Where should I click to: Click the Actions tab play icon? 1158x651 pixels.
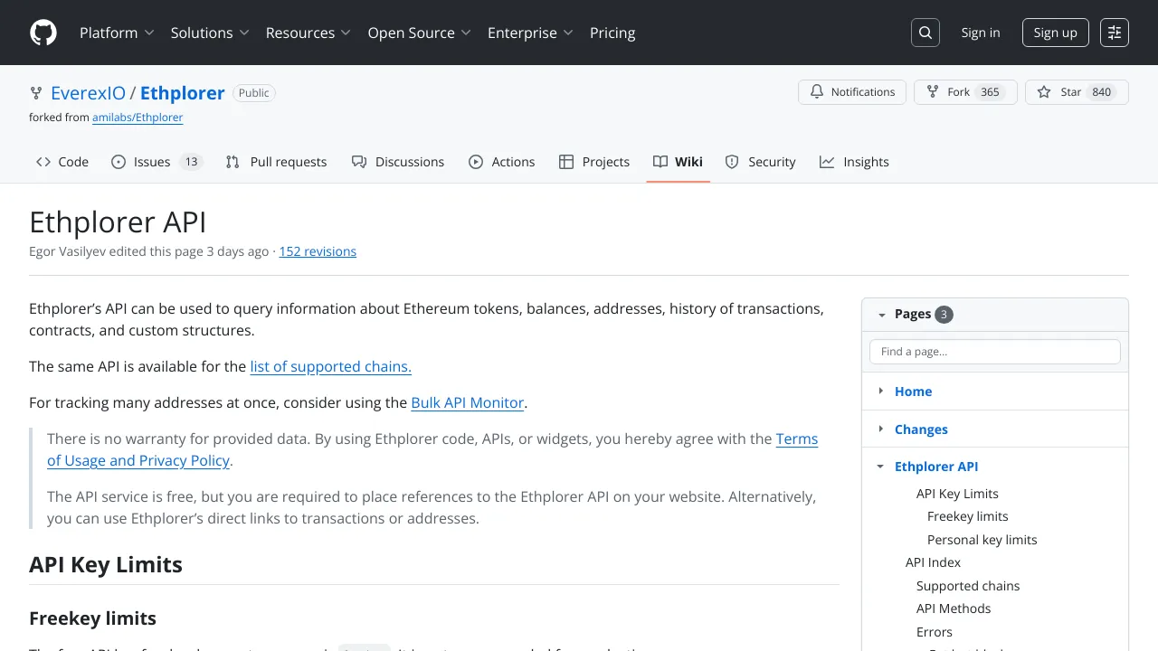[x=476, y=162]
